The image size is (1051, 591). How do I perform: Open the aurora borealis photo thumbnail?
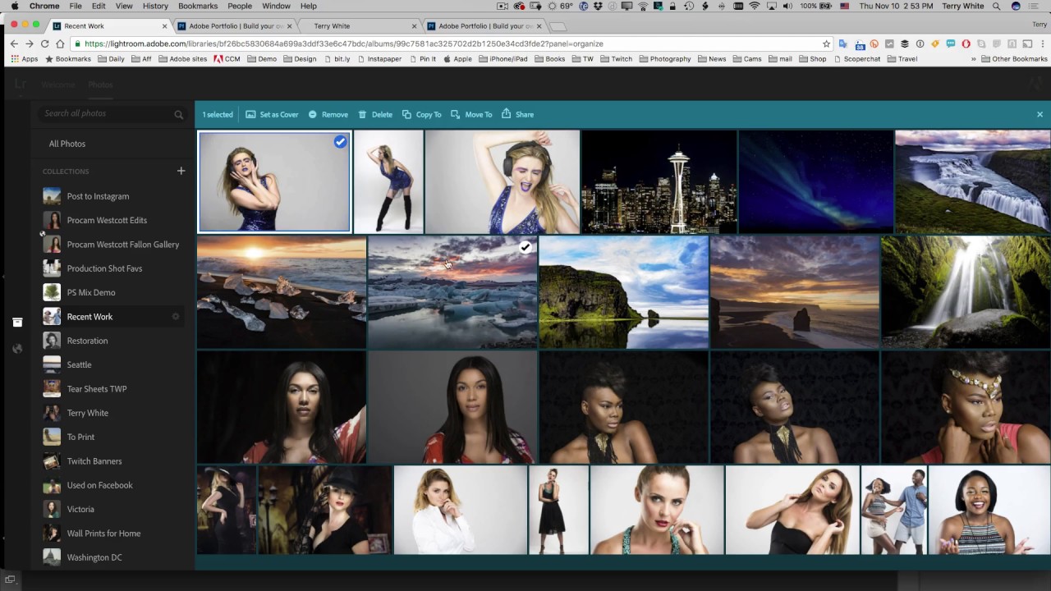point(816,181)
